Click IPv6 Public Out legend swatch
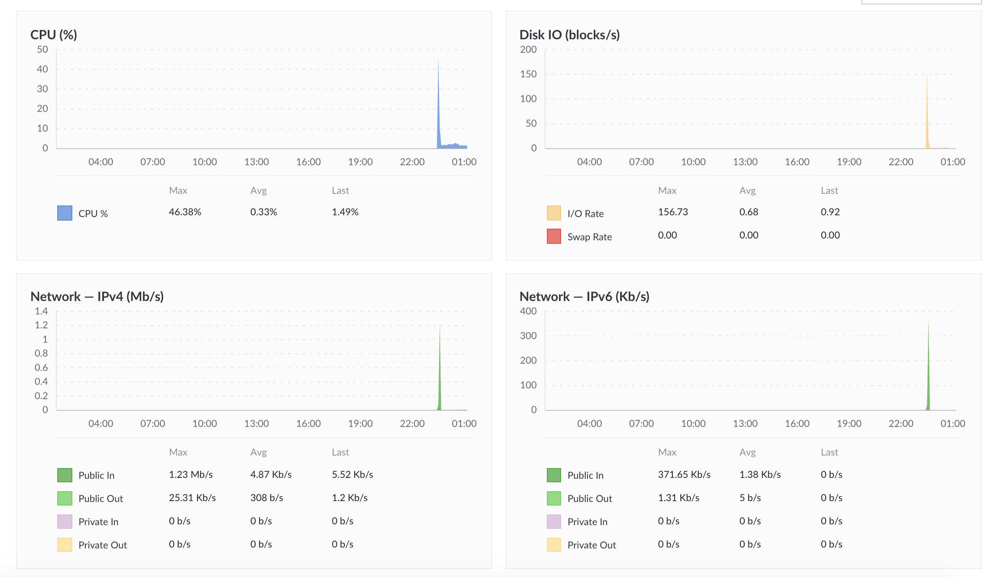Viewport: 990px width, 577px height. pos(554,498)
